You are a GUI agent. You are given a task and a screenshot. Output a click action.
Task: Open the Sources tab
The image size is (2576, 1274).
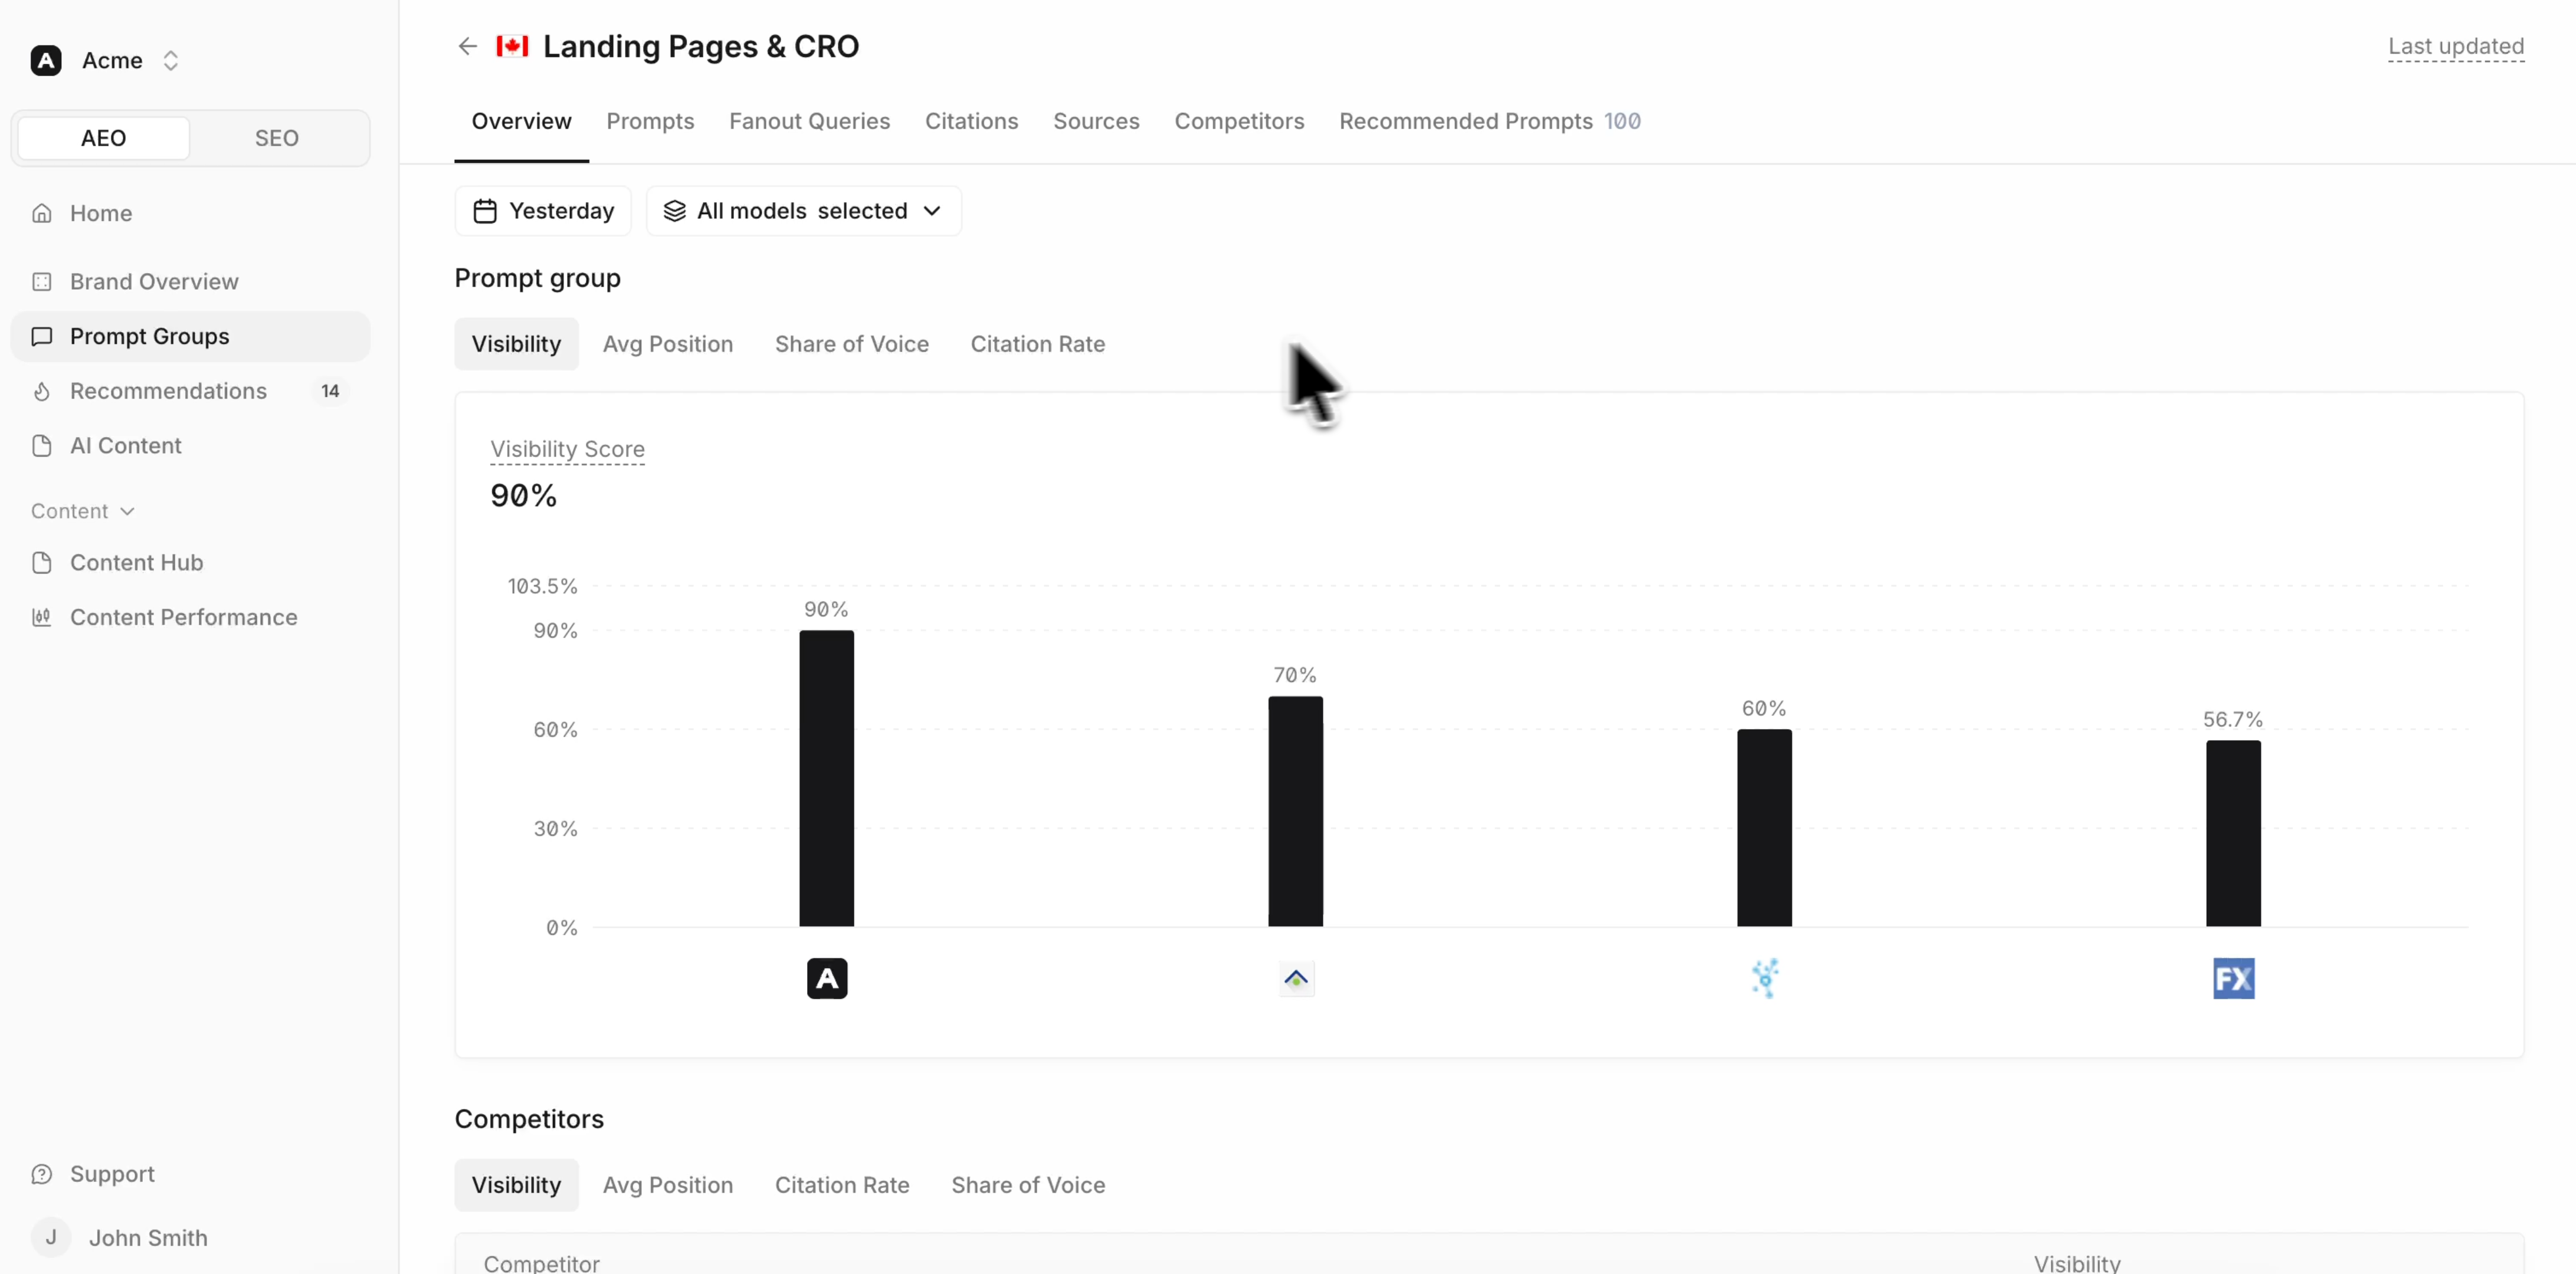[x=1096, y=121]
